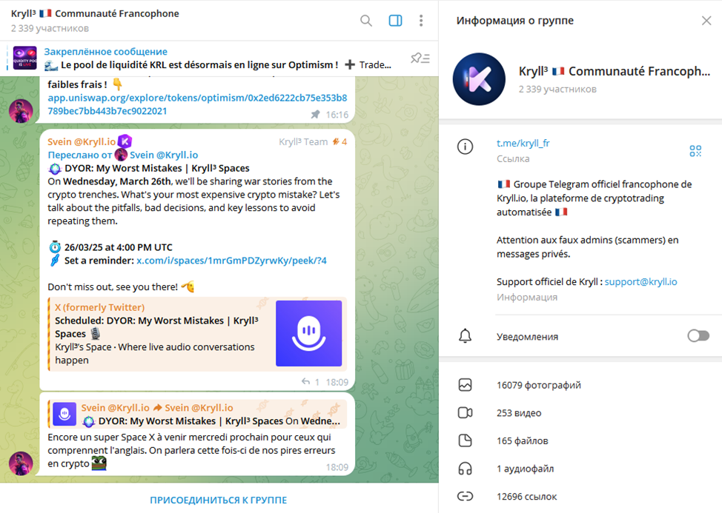The height and width of the screenshot is (513, 722).
Task: Toggle the side panel layout icon
Action: [x=396, y=21]
